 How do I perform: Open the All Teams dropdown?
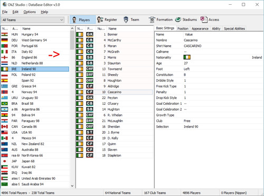click(x=33, y=20)
